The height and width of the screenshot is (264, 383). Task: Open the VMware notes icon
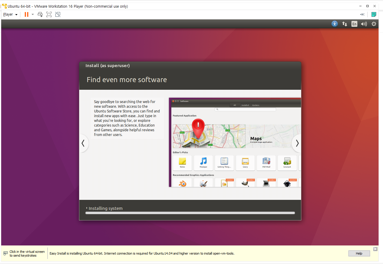point(374,14)
